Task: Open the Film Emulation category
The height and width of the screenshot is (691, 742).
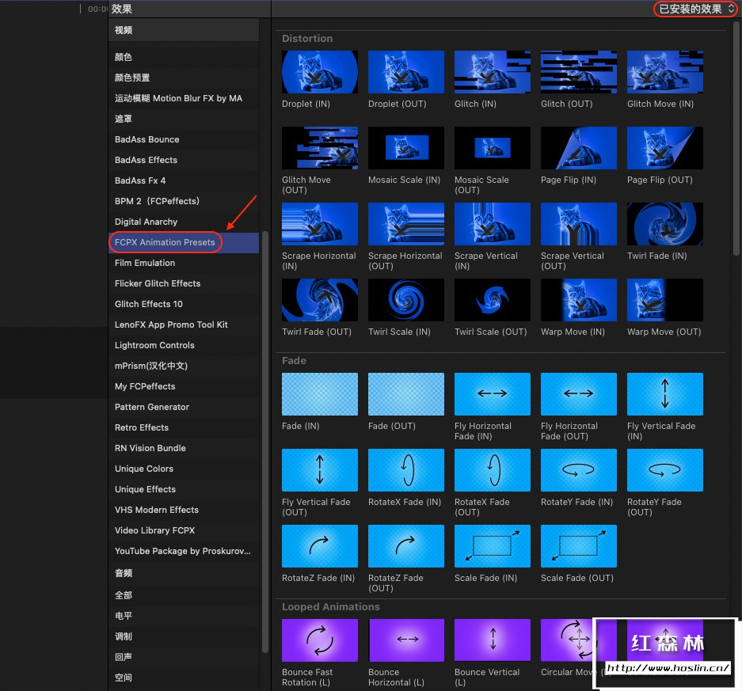Action: [x=184, y=263]
